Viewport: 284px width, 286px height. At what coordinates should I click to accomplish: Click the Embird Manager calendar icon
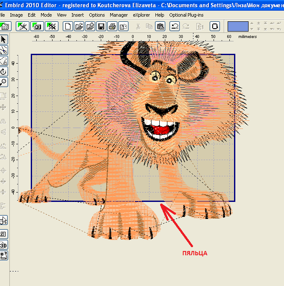tap(5, 26)
